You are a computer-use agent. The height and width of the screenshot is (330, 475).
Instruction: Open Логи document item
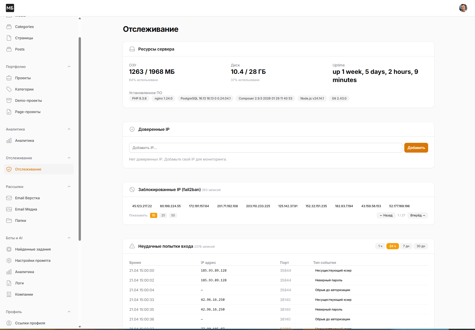pyautogui.click(x=19, y=283)
